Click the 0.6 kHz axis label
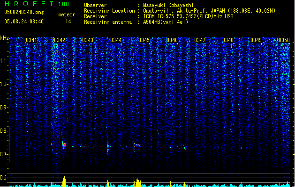This screenshot has width=295, height=187. pos(4,178)
